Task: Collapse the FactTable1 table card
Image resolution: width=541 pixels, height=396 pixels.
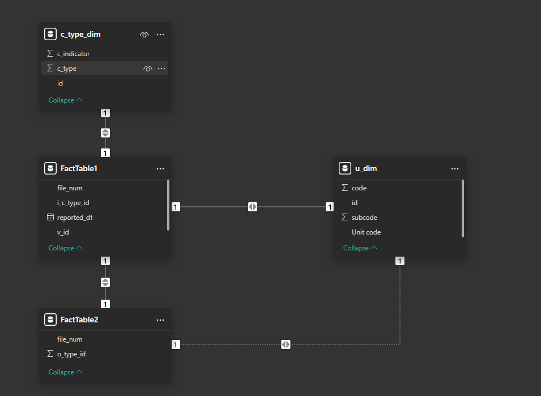Action: [x=66, y=248]
